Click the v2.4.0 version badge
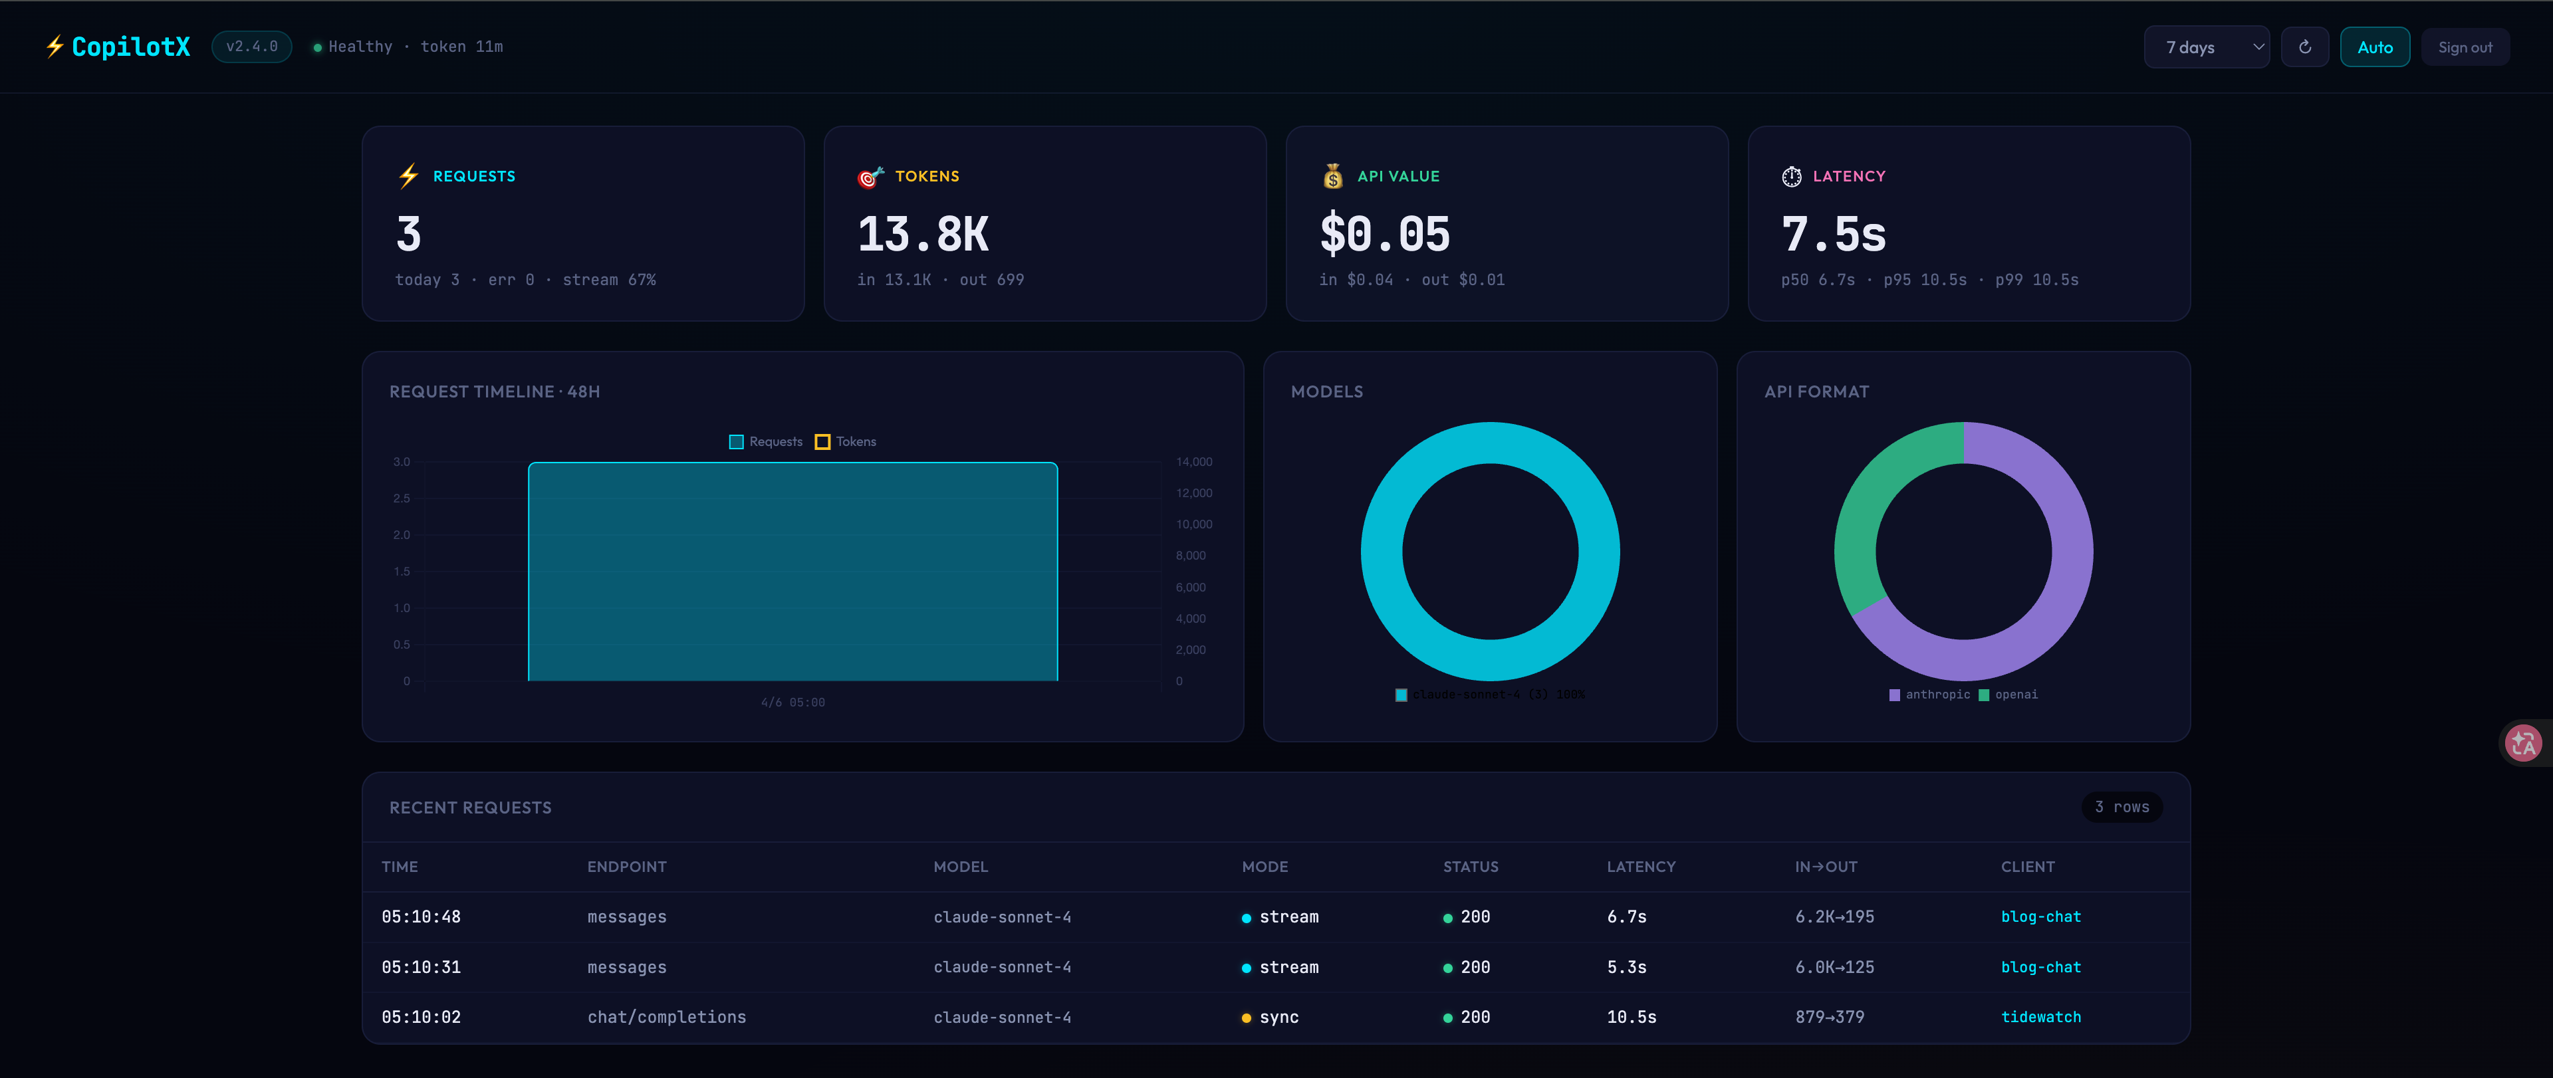This screenshot has width=2553, height=1078. coord(252,47)
